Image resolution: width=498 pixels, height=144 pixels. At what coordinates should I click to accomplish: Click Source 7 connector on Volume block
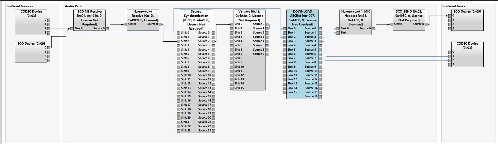[267, 54]
